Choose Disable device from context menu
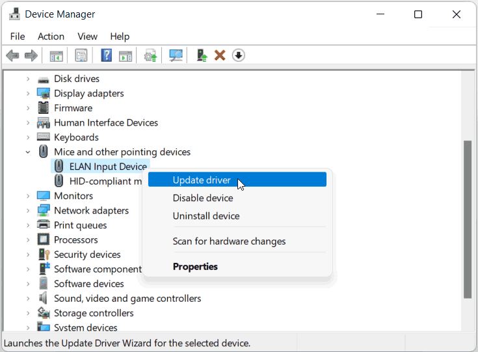 (237, 198)
